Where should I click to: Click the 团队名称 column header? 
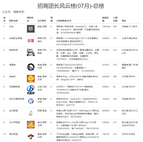13,21
